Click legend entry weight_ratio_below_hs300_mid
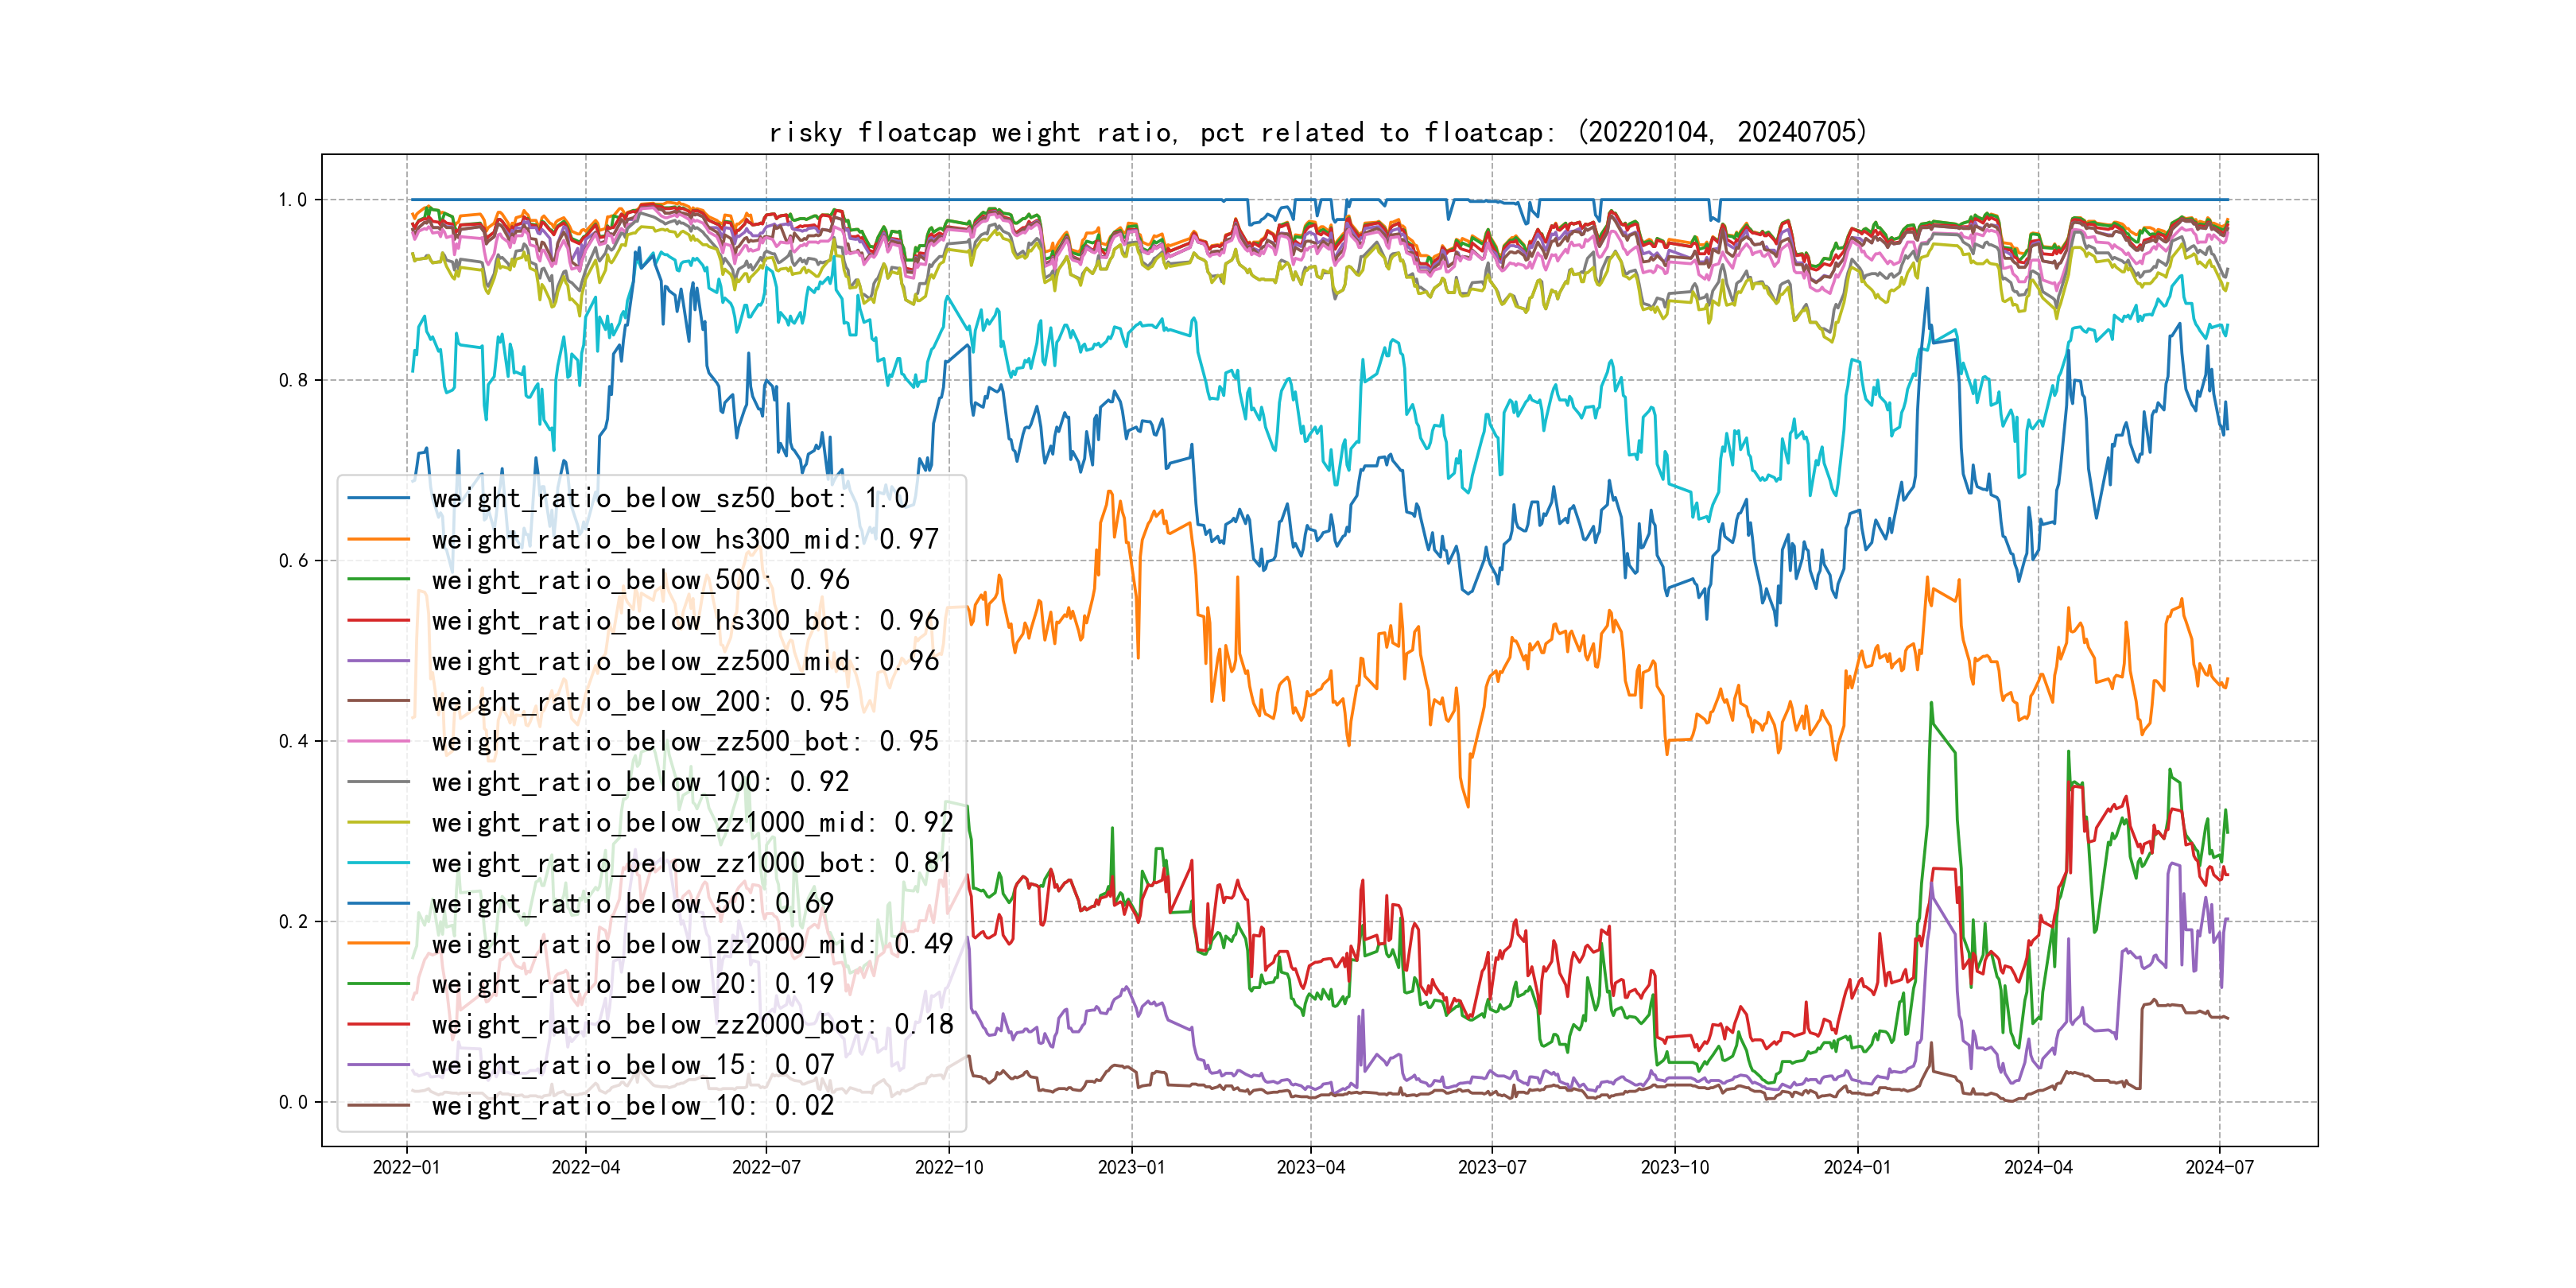Image resolution: width=2576 pixels, height=1288 pixels. pyautogui.click(x=684, y=539)
